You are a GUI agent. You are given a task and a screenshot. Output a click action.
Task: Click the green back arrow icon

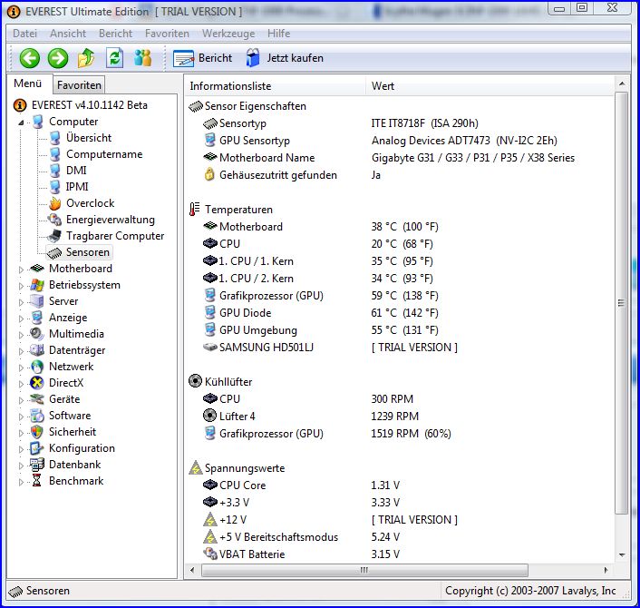[29, 58]
